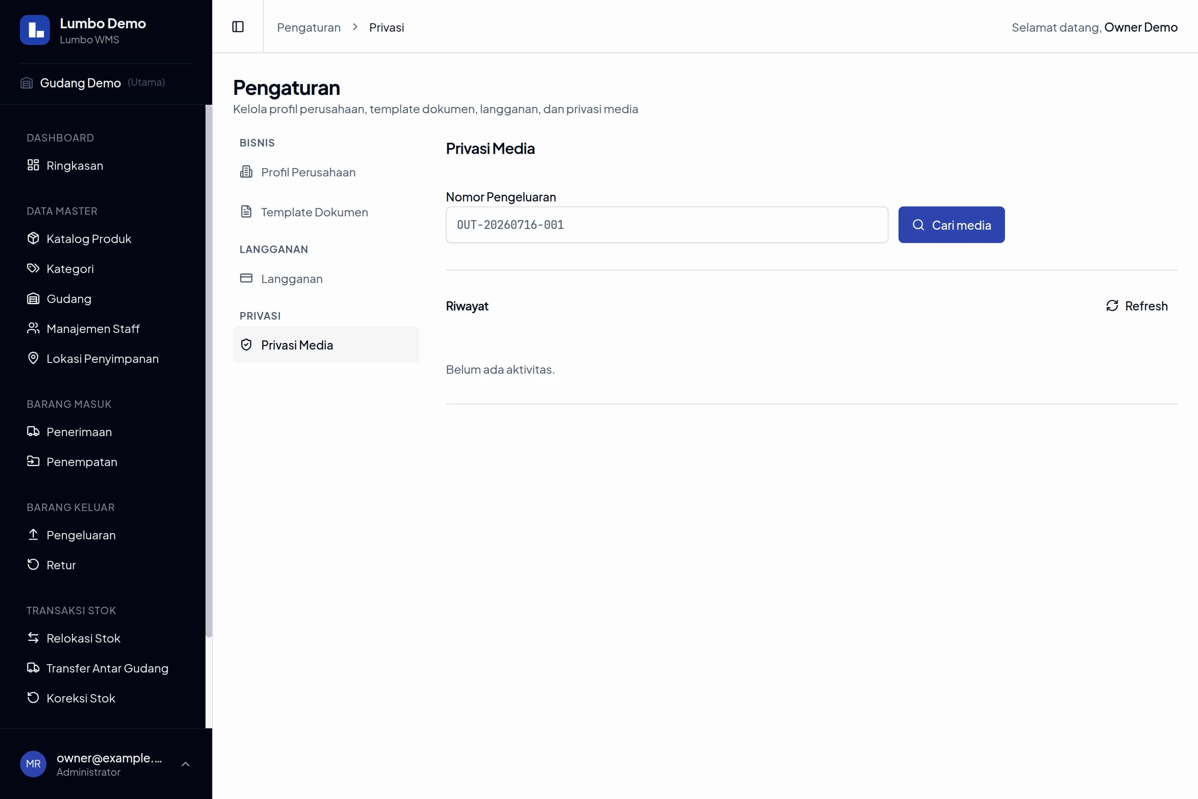Click the Retur rotate icon
The image size is (1198, 799).
point(33,565)
